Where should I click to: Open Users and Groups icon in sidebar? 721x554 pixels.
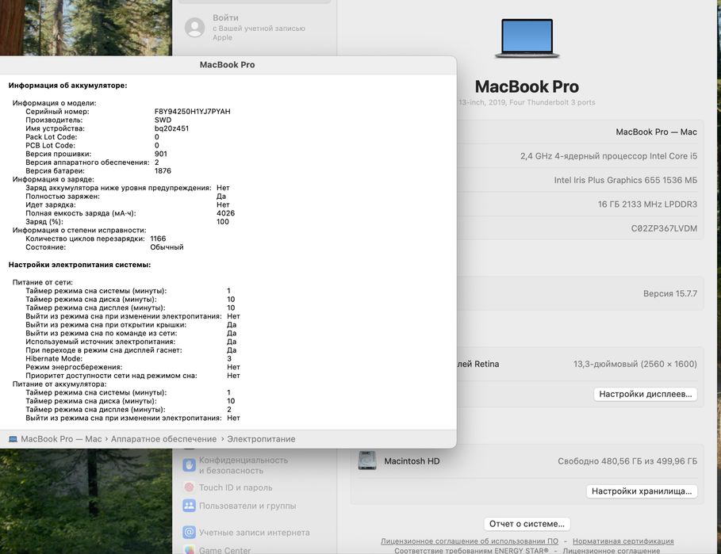pyautogui.click(x=189, y=506)
